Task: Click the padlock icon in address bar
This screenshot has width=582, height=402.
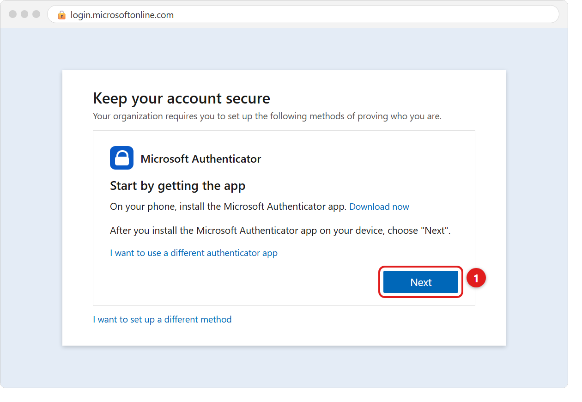Action: click(61, 15)
